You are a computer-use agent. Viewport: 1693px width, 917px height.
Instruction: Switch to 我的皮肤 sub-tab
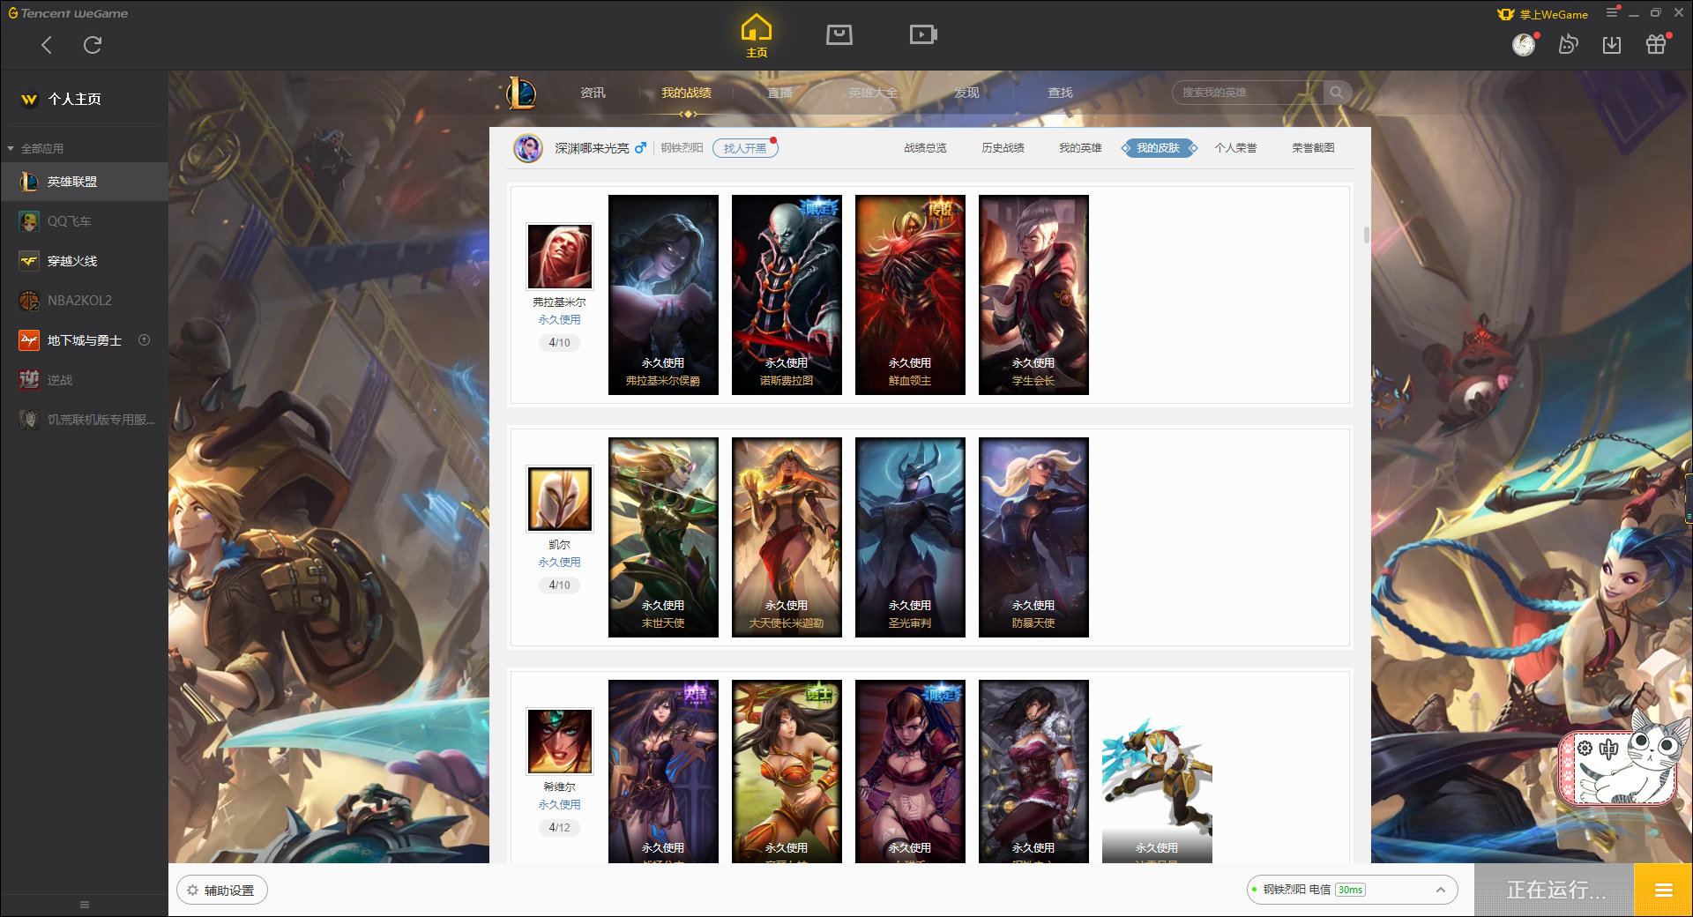(1159, 148)
